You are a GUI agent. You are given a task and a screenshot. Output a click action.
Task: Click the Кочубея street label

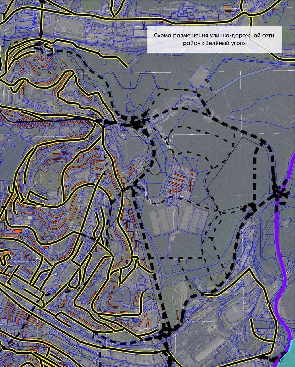pyautogui.click(x=142, y=329)
